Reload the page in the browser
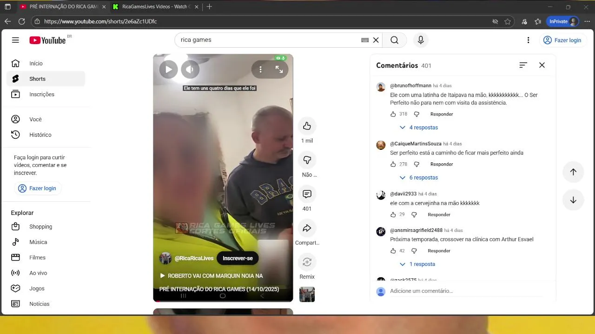This screenshot has width=595, height=334. pos(21,21)
